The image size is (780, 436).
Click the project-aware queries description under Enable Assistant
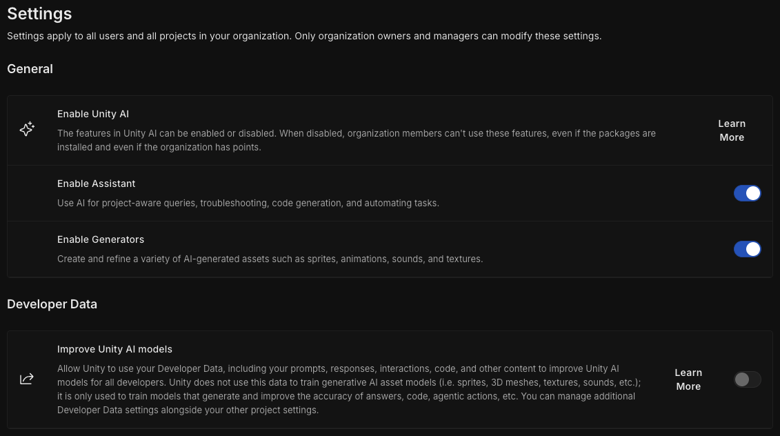click(x=248, y=203)
